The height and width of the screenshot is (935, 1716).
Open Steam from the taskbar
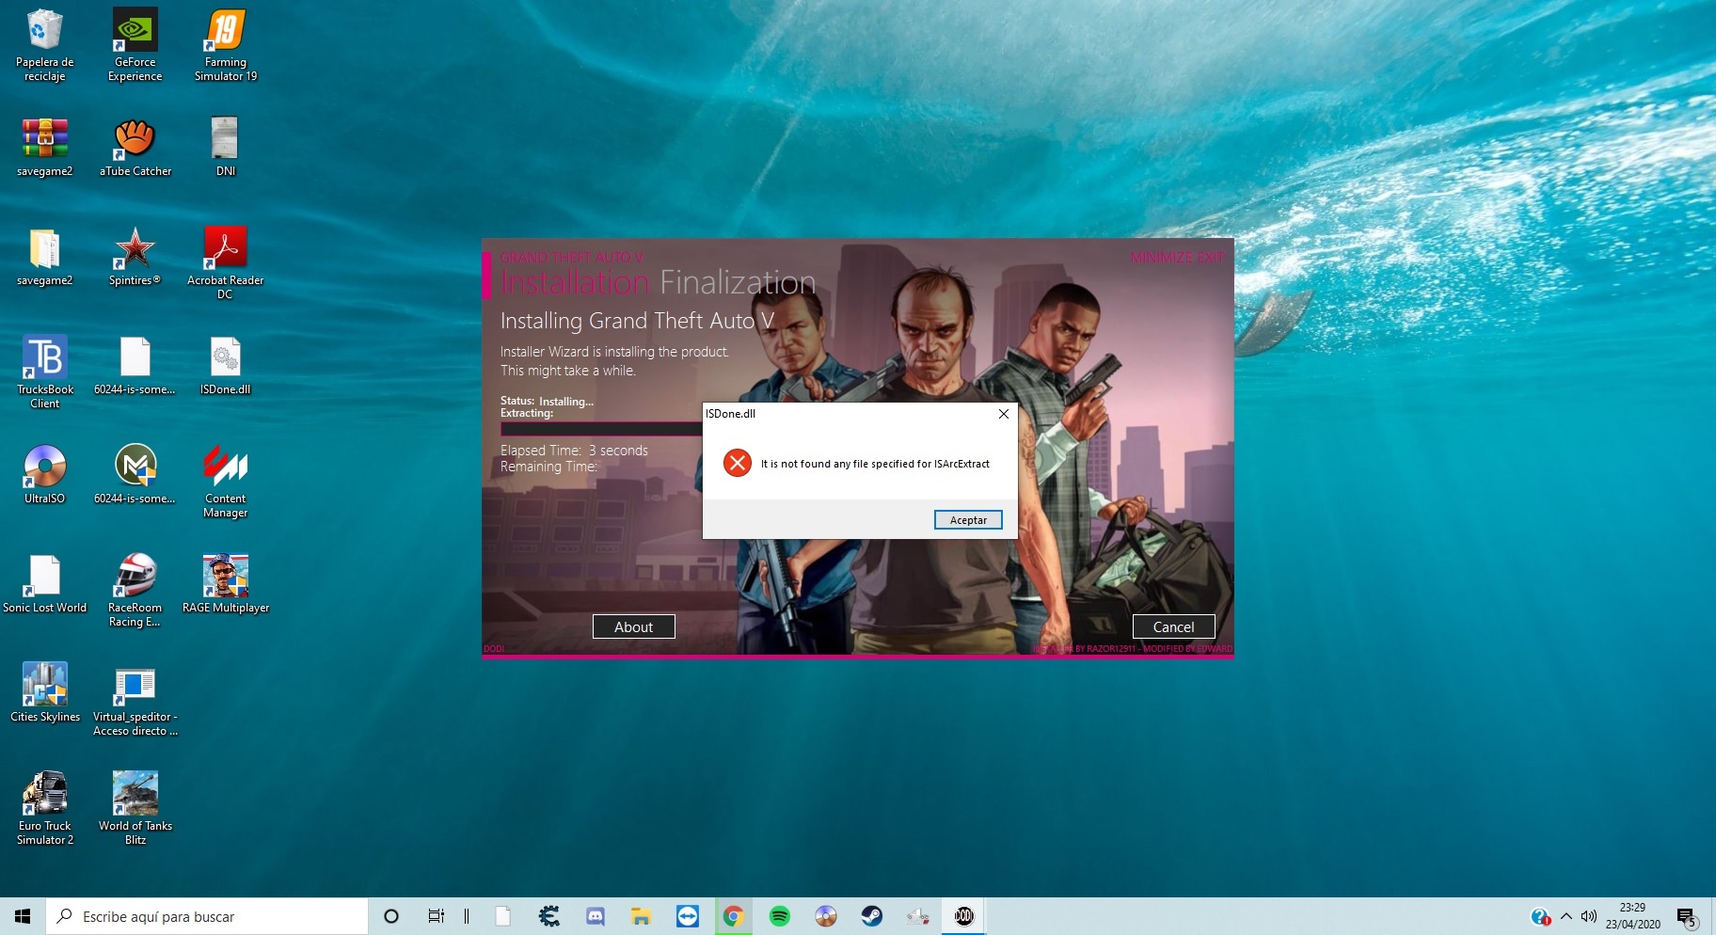(x=871, y=916)
